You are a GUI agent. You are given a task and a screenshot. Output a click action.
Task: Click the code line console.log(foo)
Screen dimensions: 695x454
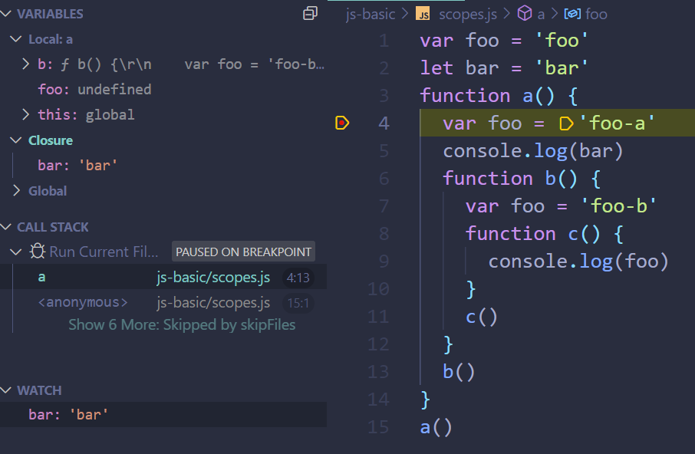click(x=578, y=262)
